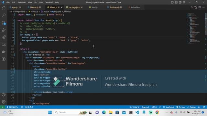Switch to App.js tab

pyautogui.click(x=15, y=7)
